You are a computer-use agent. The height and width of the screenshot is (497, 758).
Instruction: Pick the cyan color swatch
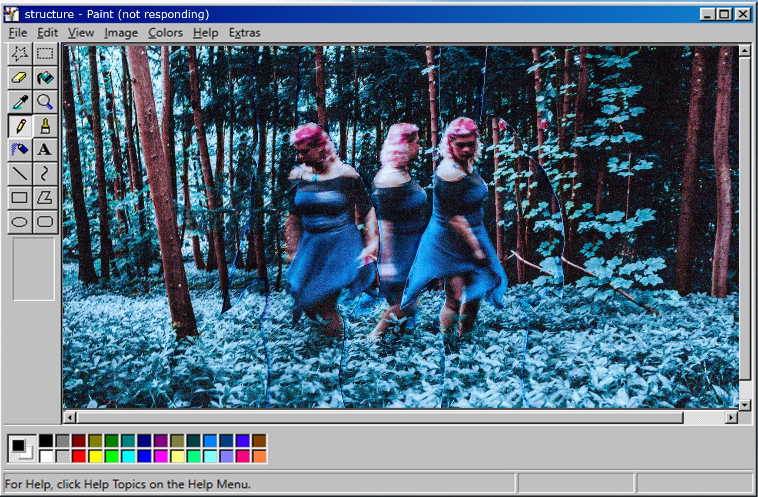(x=128, y=456)
